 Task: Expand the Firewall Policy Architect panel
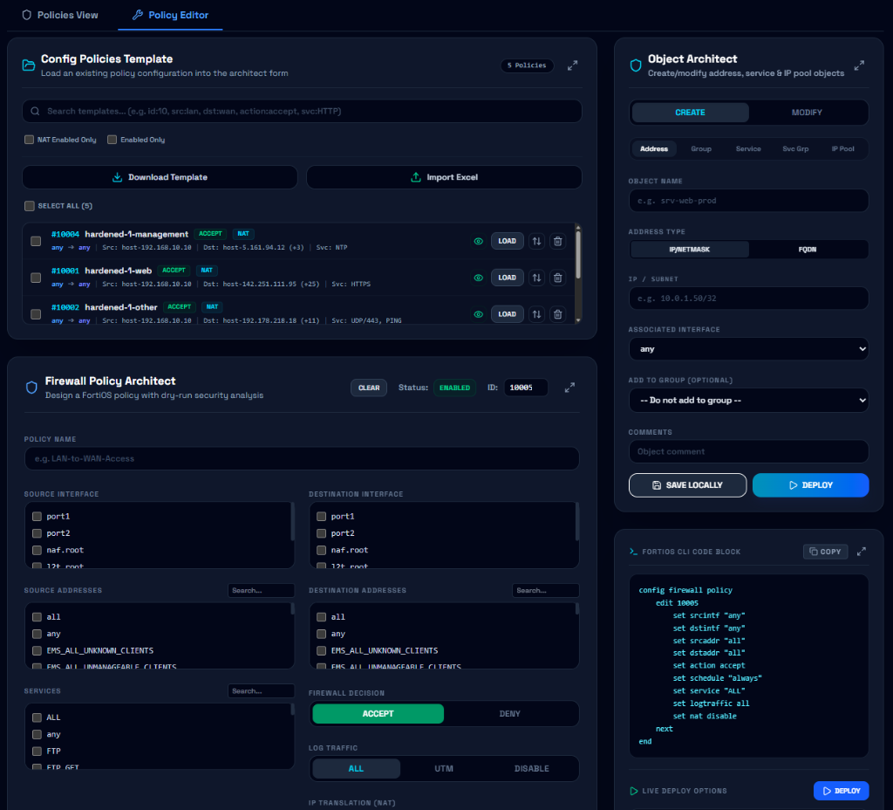[x=569, y=388]
